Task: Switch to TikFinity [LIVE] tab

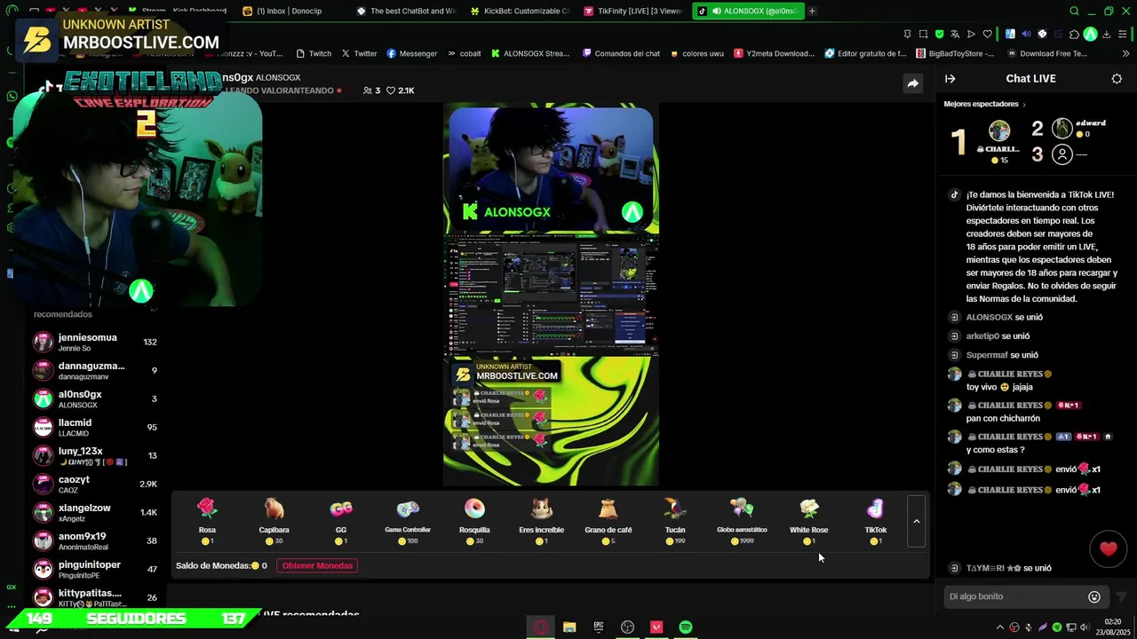Action: tap(634, 12)
